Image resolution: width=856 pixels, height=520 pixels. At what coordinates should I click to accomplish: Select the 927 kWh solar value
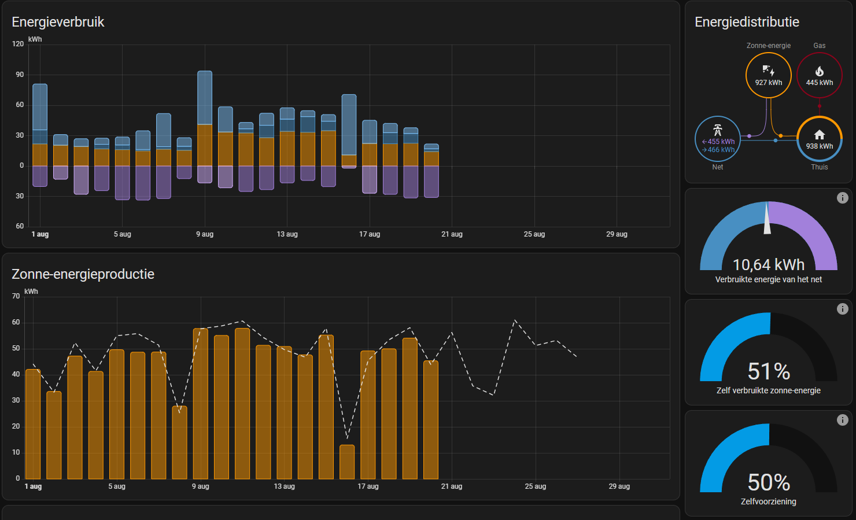click(x=768, y=83)
